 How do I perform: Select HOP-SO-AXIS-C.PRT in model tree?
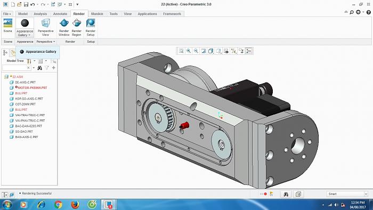click(x=29, y=99)
